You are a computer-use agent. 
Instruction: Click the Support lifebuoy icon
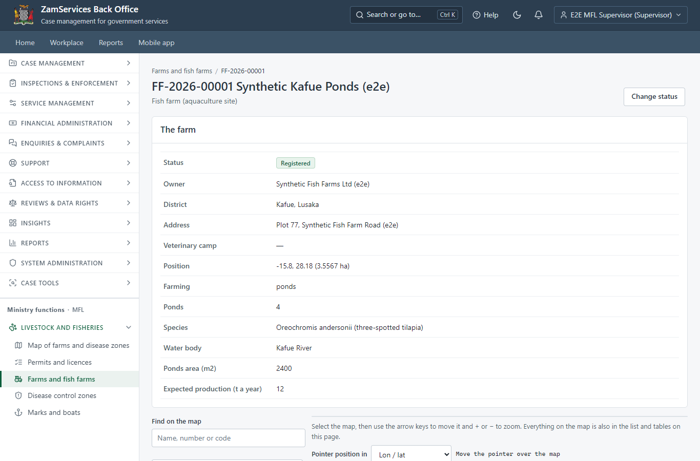13,163
